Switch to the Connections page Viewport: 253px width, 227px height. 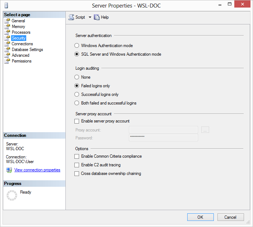(x=22, y=44)
